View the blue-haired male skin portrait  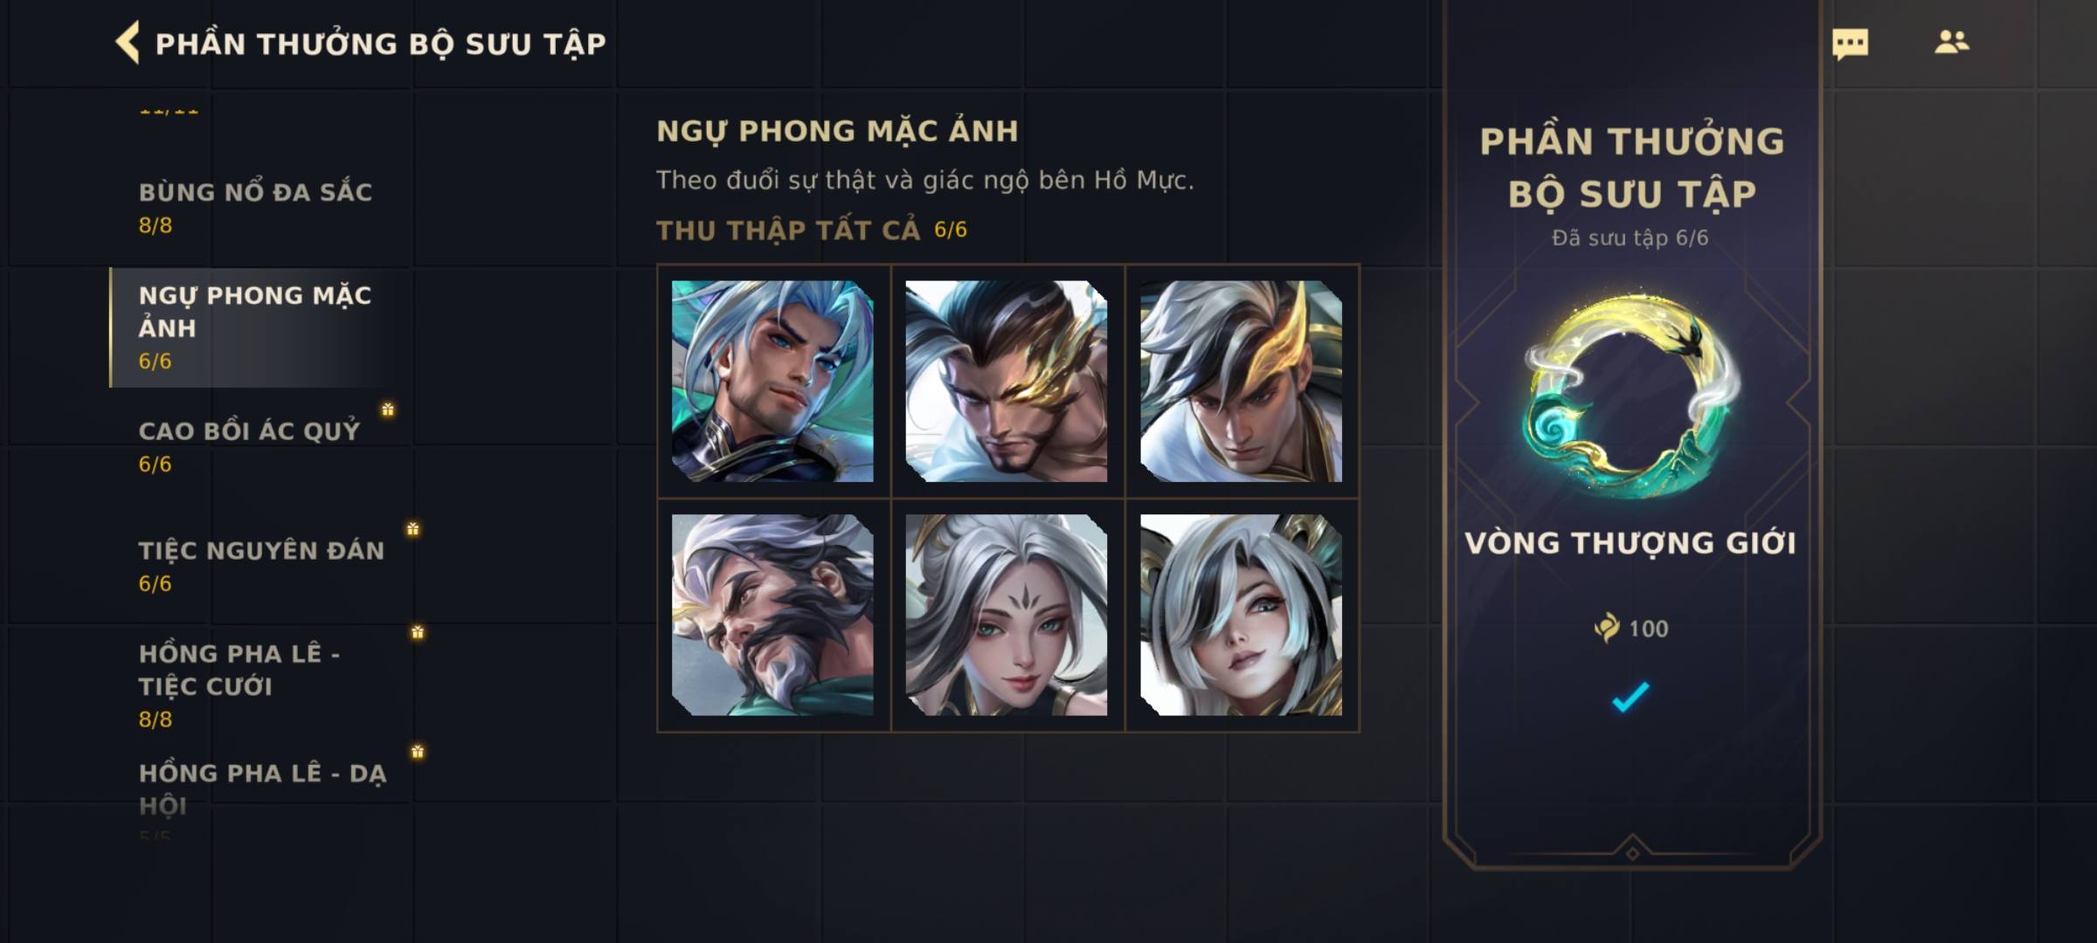coord(772,381)
